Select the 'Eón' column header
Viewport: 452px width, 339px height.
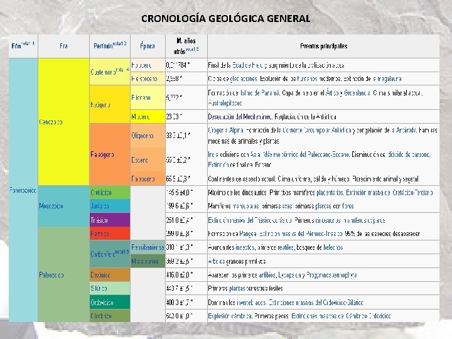coord(23,46)
